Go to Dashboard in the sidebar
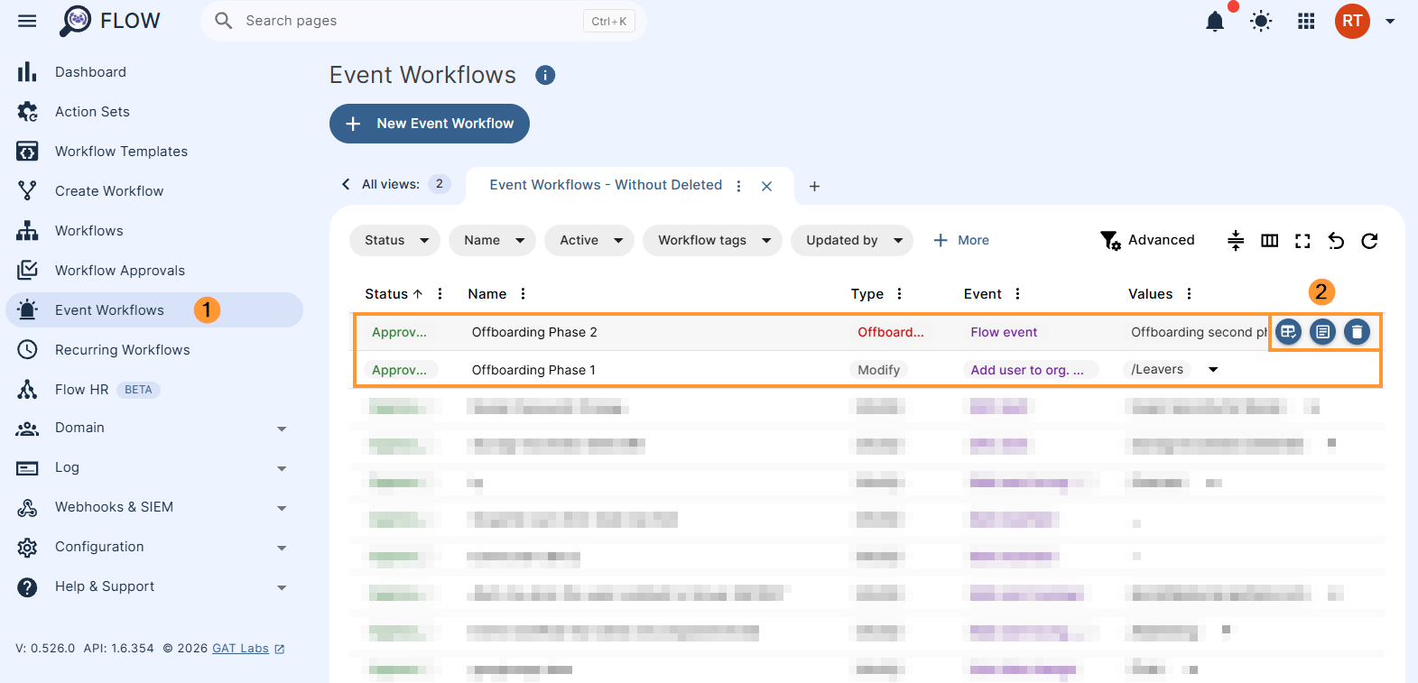Image resolution: width=1418 pixels, height=683 pixels. point(154,72)
